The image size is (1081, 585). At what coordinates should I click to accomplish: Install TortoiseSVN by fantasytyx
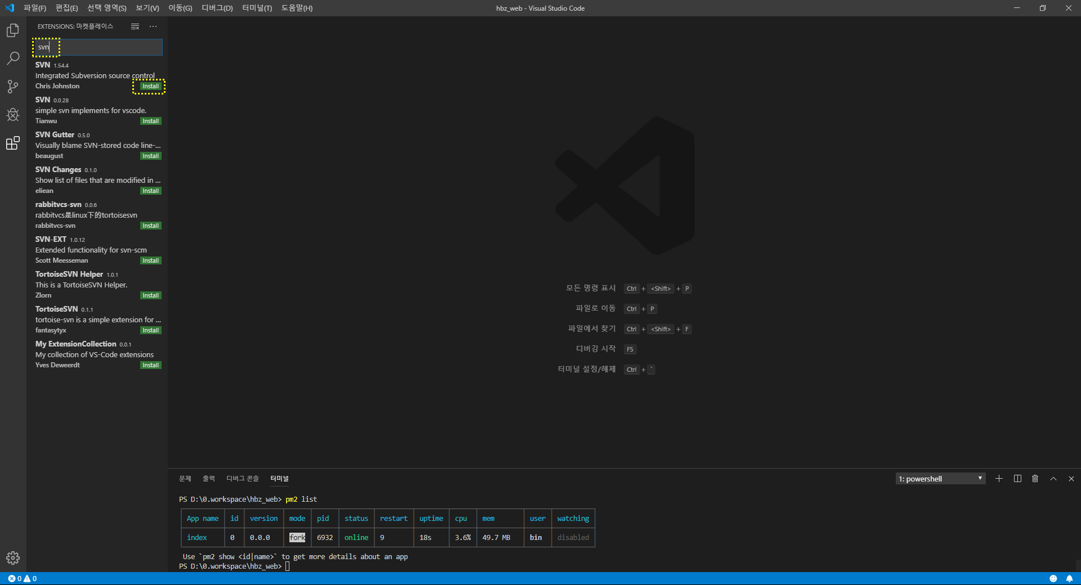pos(150,331)
